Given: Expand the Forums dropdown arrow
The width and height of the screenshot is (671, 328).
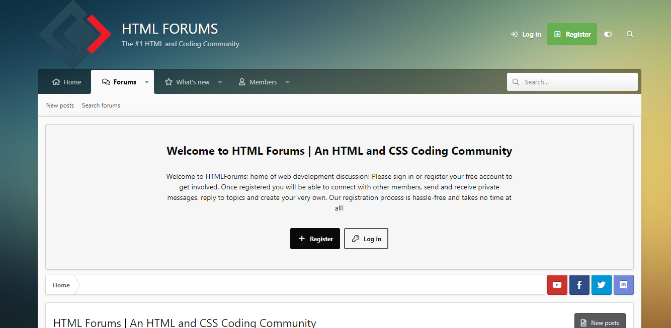Looking at the screenshot, I should click(x=146, y=81).
